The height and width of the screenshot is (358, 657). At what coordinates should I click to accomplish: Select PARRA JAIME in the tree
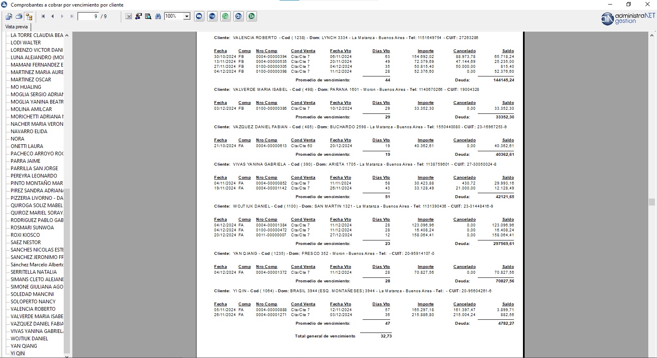coord(25,161)
